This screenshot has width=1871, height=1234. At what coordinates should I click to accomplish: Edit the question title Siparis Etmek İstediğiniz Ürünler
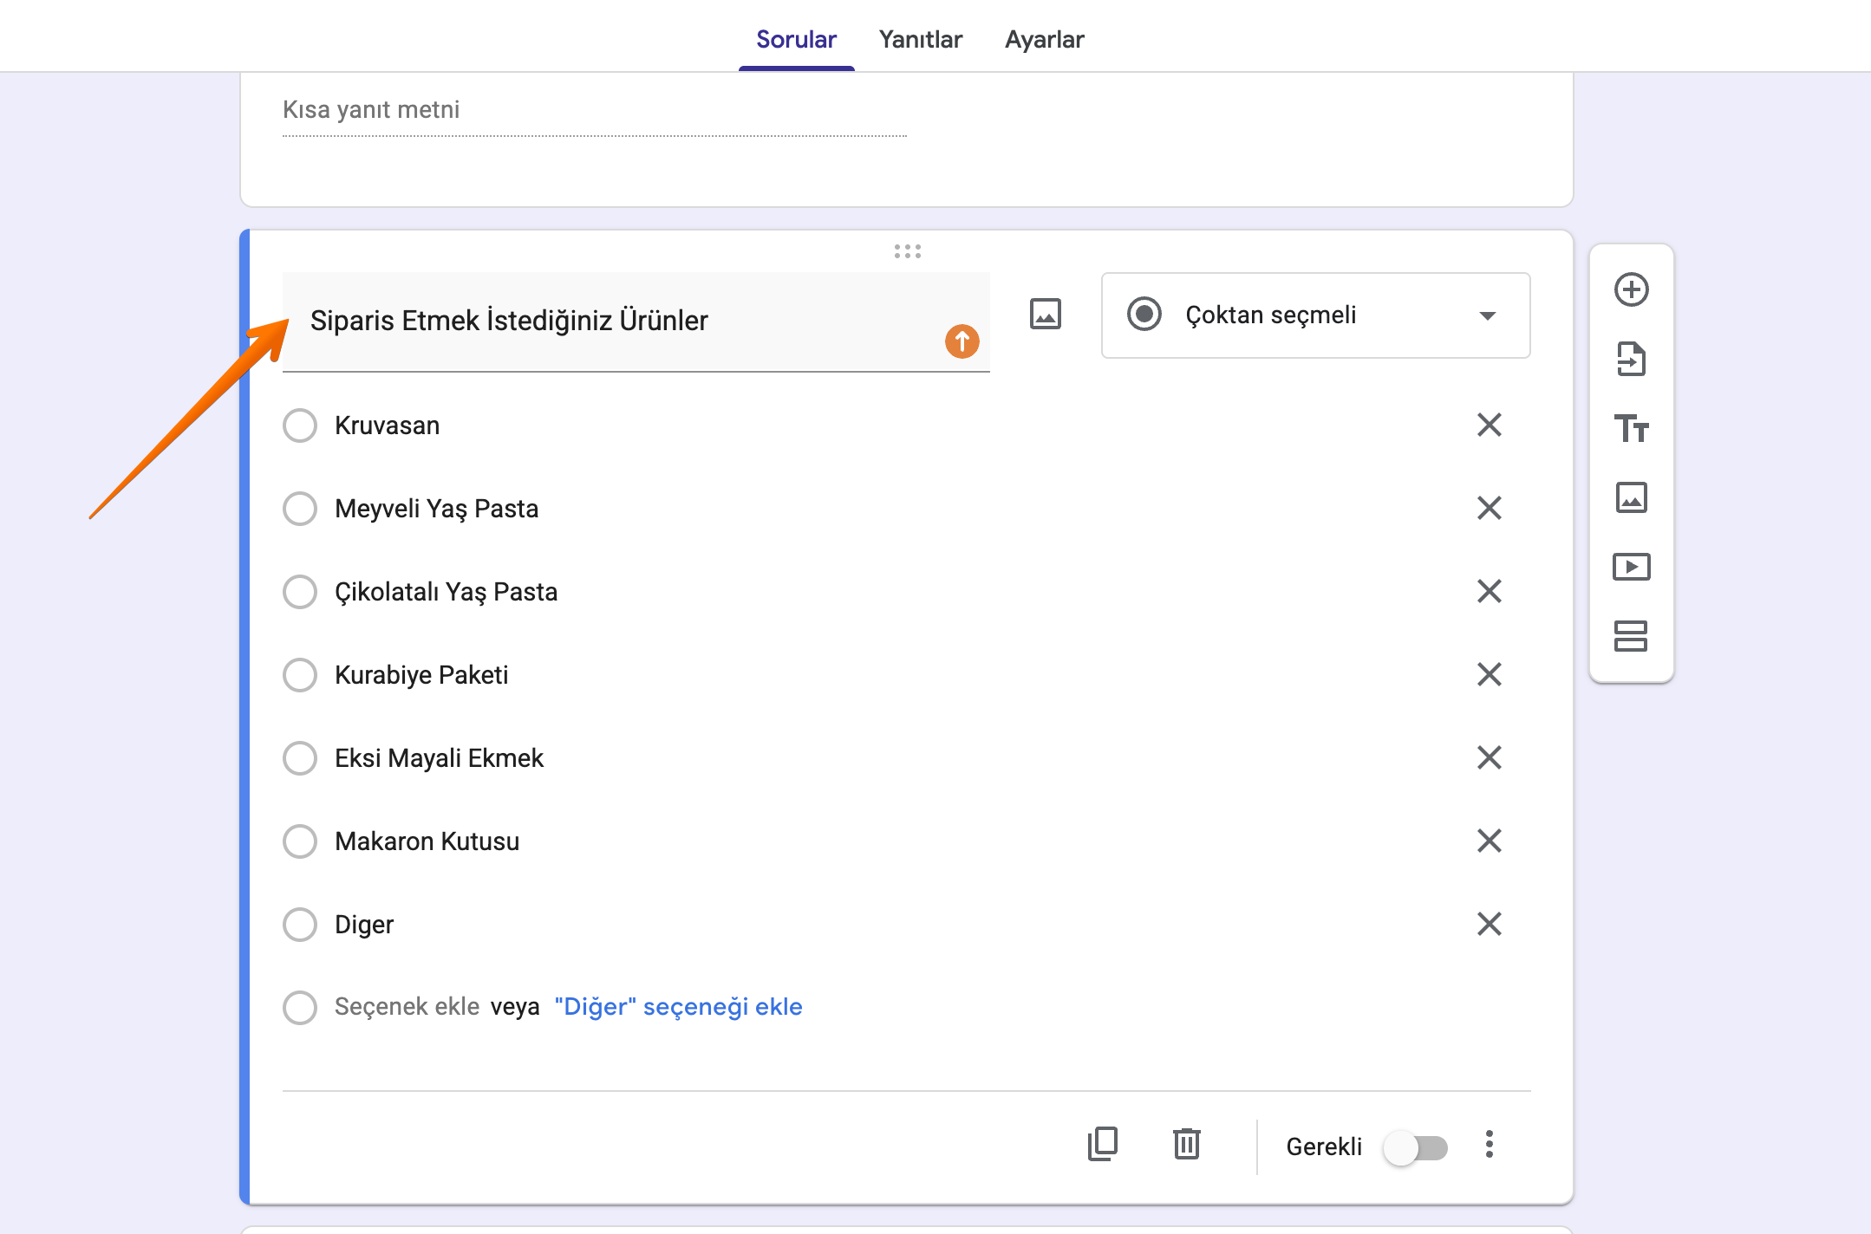(636, 321)
